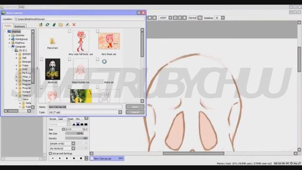This screenshot has height=170, width=302.
Task: Open the (no texture) dropdown
Action: pos(73,148)
